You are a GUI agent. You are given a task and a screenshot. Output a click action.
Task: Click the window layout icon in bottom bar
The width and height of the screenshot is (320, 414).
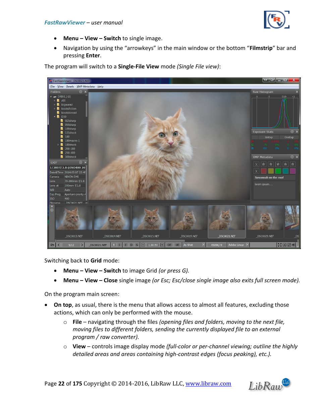point(289,245)
